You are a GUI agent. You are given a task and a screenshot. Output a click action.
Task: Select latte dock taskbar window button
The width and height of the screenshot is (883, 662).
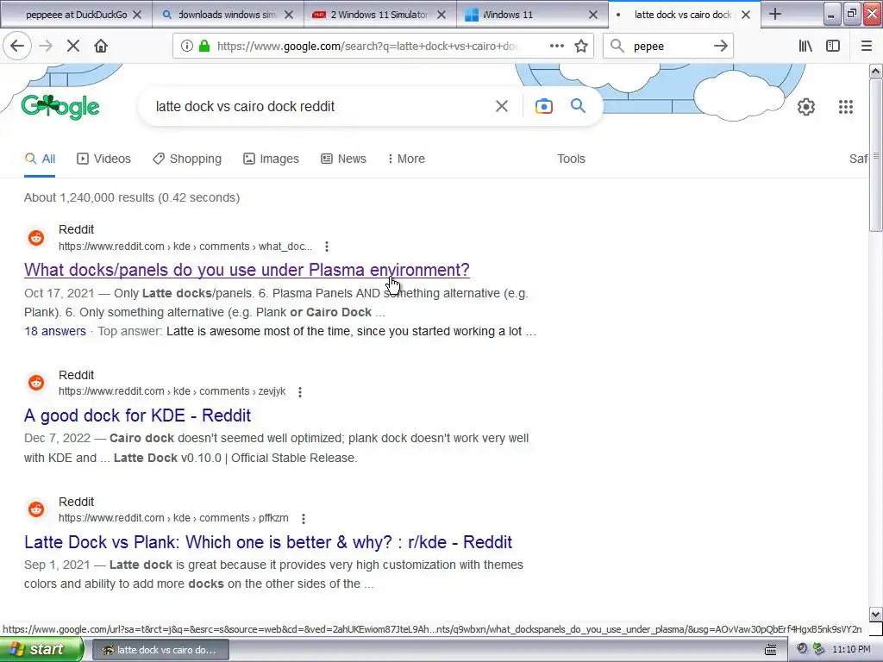pyautogui.click(x=160, y=650)
